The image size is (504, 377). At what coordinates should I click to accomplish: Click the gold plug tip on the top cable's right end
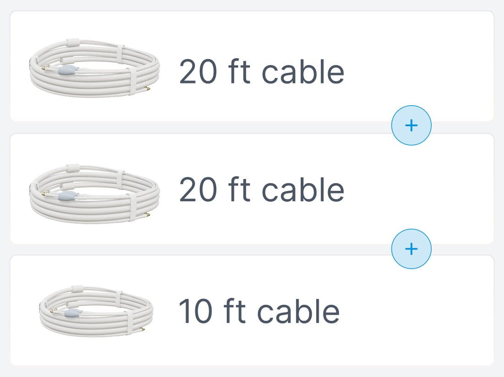(x=147, y=88)
